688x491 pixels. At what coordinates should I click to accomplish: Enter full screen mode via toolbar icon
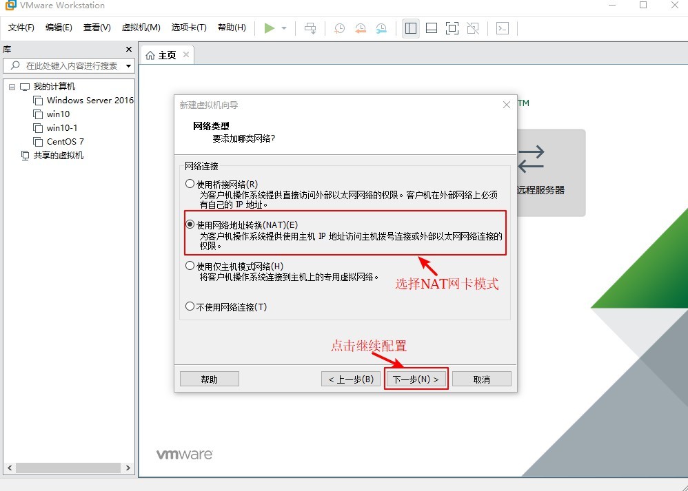click(452, 28)
